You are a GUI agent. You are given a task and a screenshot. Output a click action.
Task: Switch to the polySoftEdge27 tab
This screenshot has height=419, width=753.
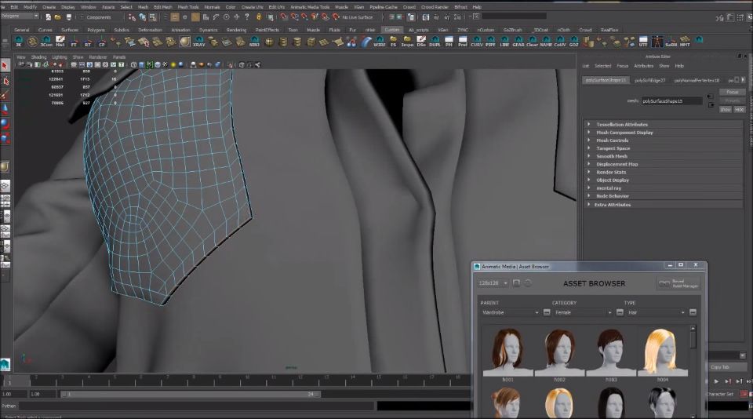(649, 80)
